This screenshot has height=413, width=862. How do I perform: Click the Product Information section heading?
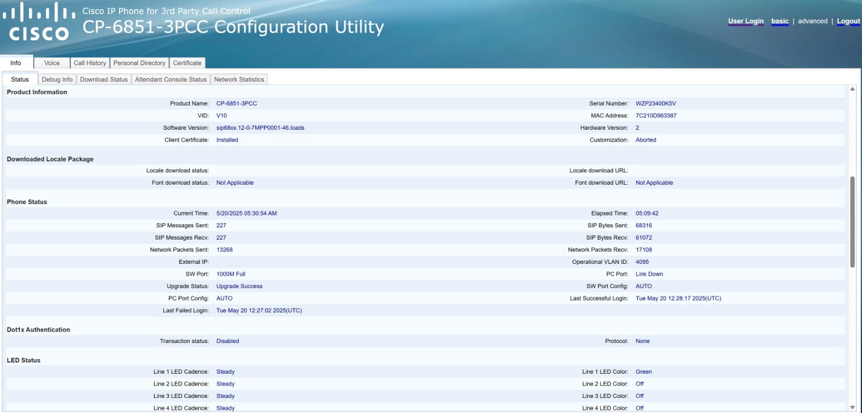[37, 92]
